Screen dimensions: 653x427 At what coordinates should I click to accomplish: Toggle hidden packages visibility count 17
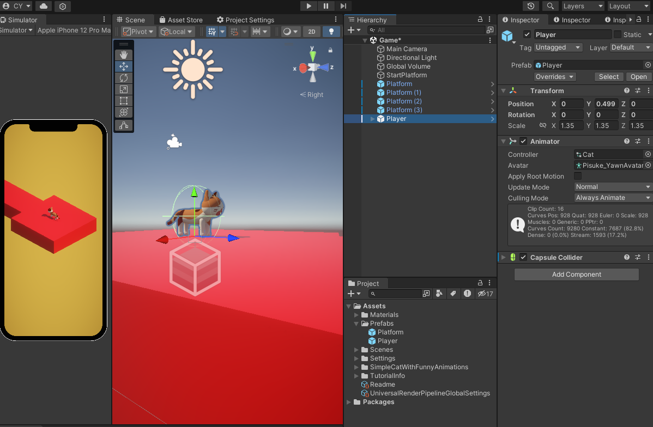pos(485,294)
